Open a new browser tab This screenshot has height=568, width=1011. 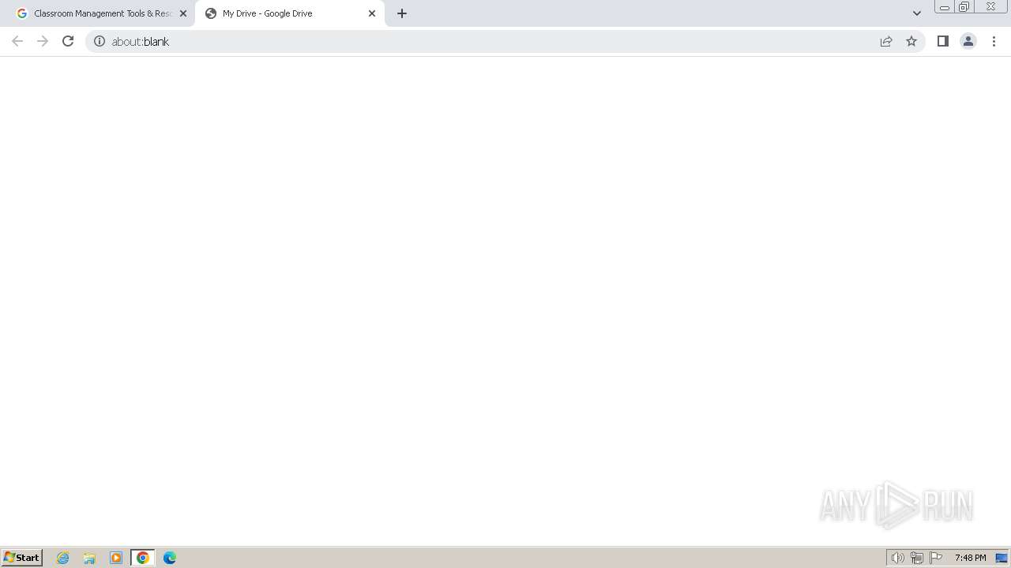[x=402, y=13]
